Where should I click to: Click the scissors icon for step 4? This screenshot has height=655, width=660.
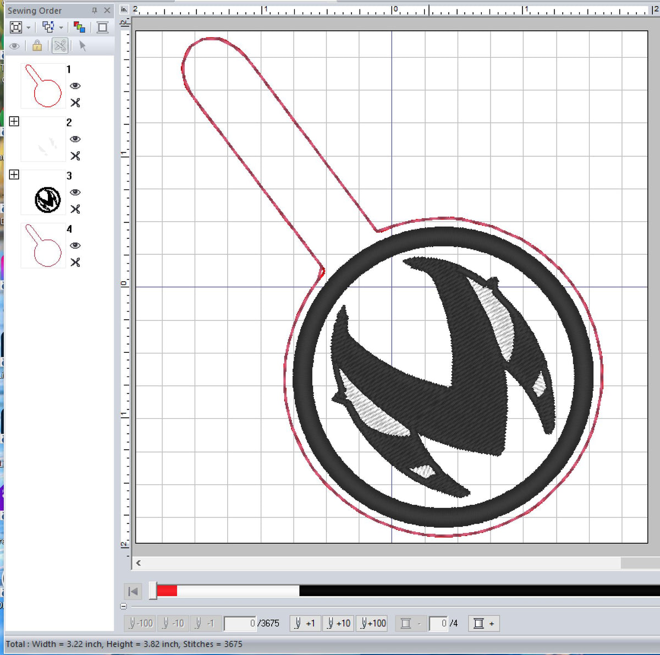click(x=75, y=262)
